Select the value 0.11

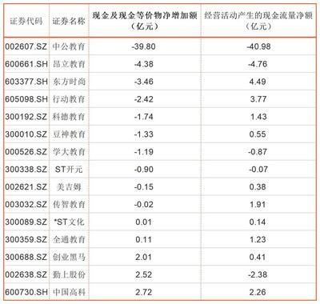coord(143,239)
